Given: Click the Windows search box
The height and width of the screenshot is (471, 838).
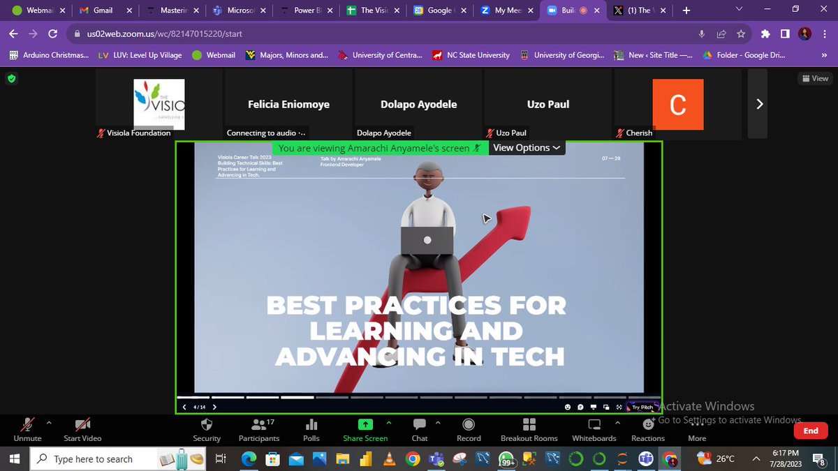Looking at the screenshot, I should (x=119, y=458).
